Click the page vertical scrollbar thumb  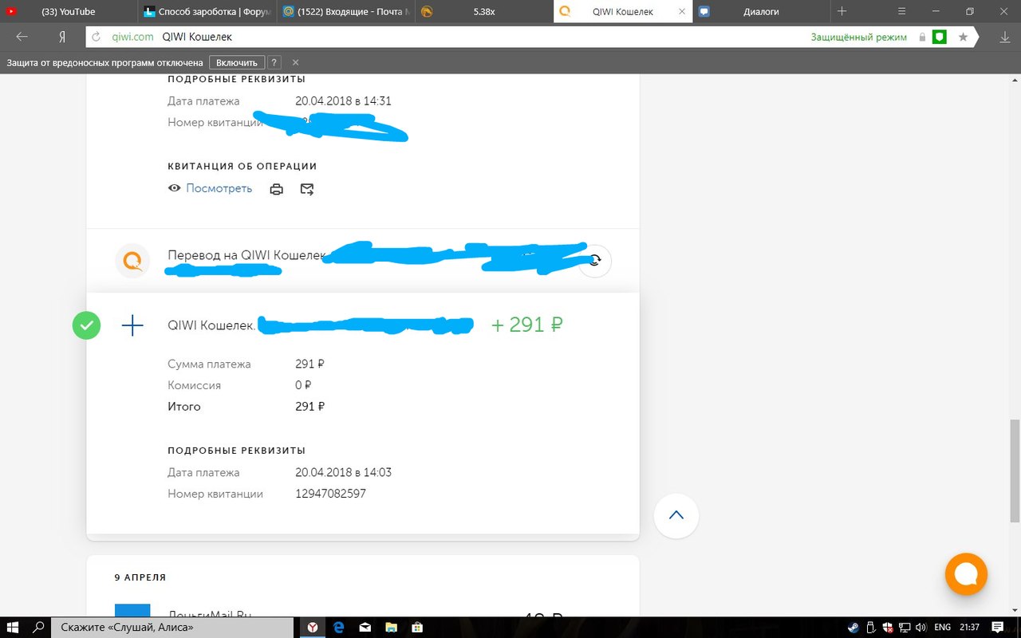coord(1015,471)
